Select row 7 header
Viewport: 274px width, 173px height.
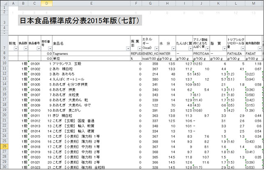4,43
